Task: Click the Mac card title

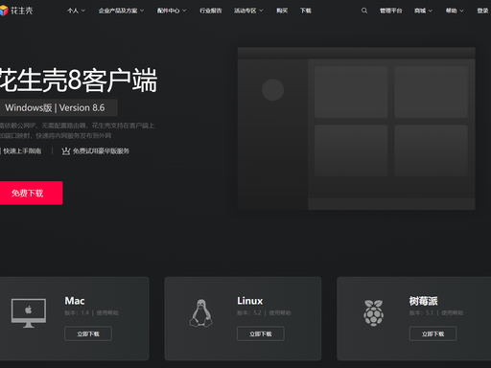Action: coord(75,301)
